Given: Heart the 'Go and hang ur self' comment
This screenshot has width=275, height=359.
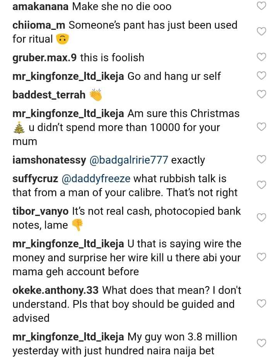Looking at the screenshot, I should (262, 76).
